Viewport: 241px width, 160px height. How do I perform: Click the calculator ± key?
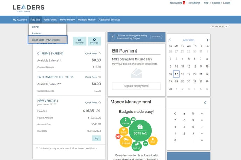coord(184,114)
